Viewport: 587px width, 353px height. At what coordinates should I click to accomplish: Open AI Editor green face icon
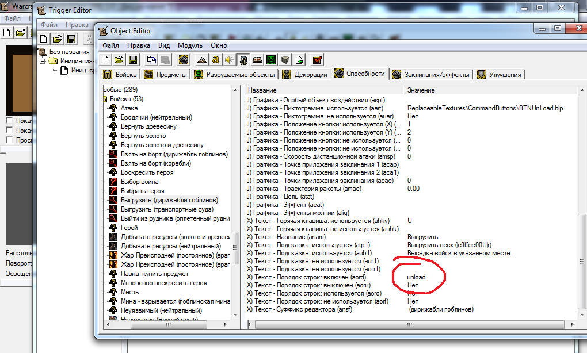(271, 60)
